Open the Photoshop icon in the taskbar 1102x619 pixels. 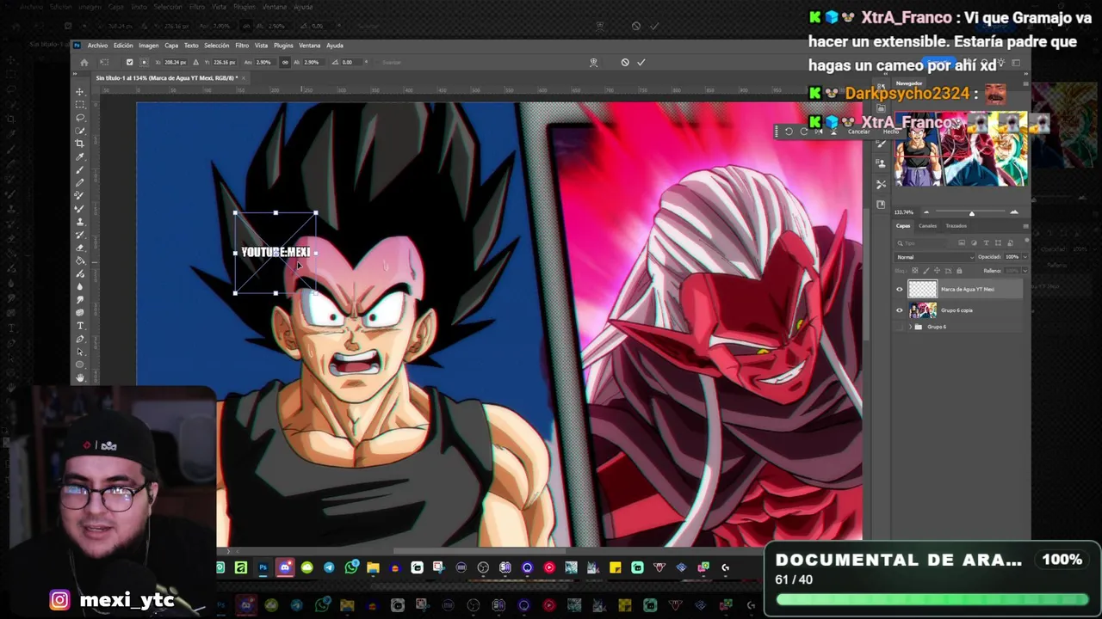pos(263,567)
